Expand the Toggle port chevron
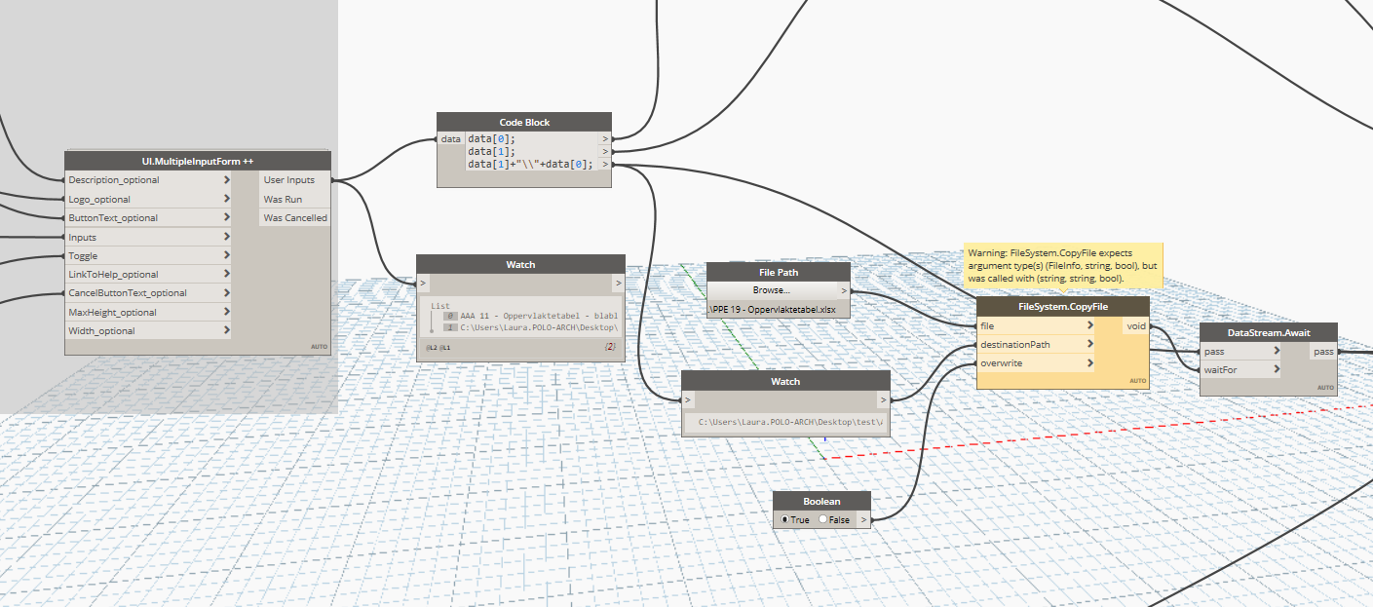Image resolution: width=1373 pixels, height=607 pixels. [x=227, y=256]
